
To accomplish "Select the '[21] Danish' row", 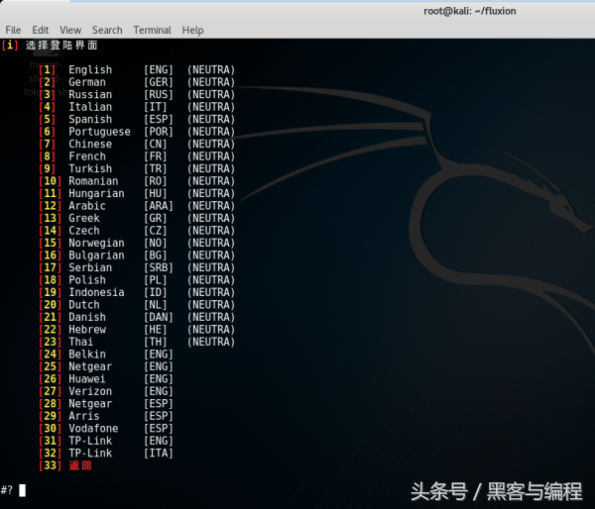I will click(137, 317).
